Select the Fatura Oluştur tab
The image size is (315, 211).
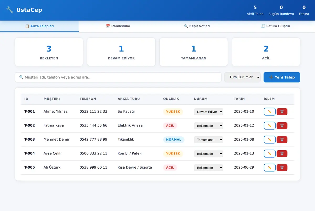[x=276, y=26]
